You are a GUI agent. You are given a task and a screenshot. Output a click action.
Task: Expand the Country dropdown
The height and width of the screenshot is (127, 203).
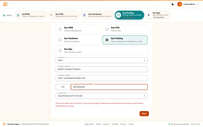tap(101, 60)
